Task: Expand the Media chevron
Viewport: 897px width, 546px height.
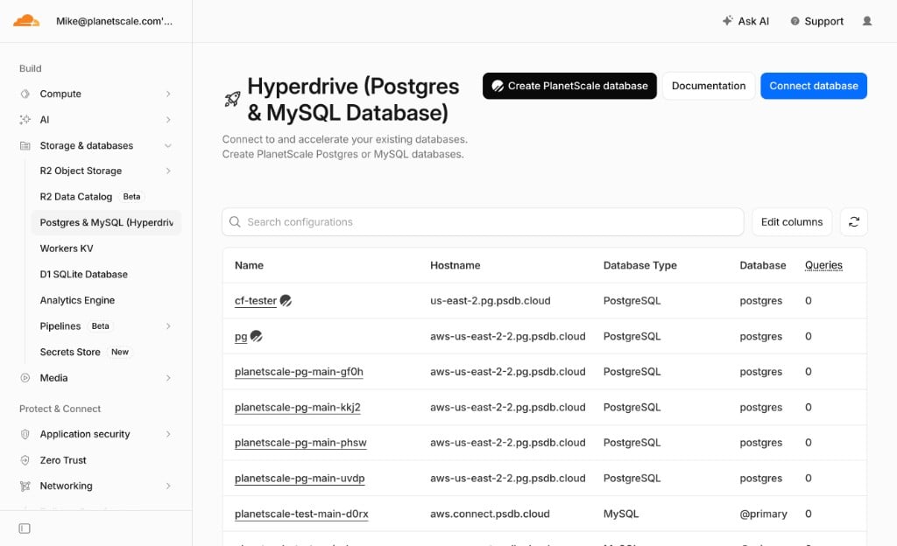Action: pos(168,377)
